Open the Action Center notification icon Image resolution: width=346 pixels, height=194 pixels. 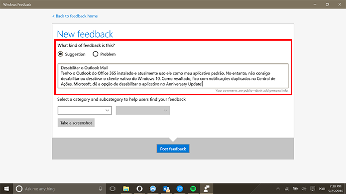313,189
